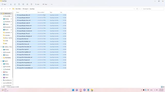Sort by the Type column header
The image size is (165, 92).
pos(54,12)
